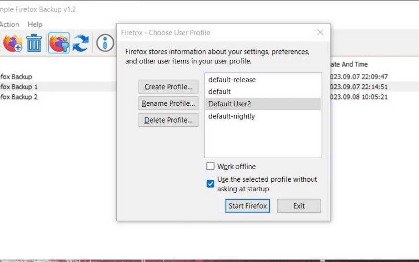Click the 22:09:47 timestamp cell
This screenshot has width=419, height=262.
point(359,77)
